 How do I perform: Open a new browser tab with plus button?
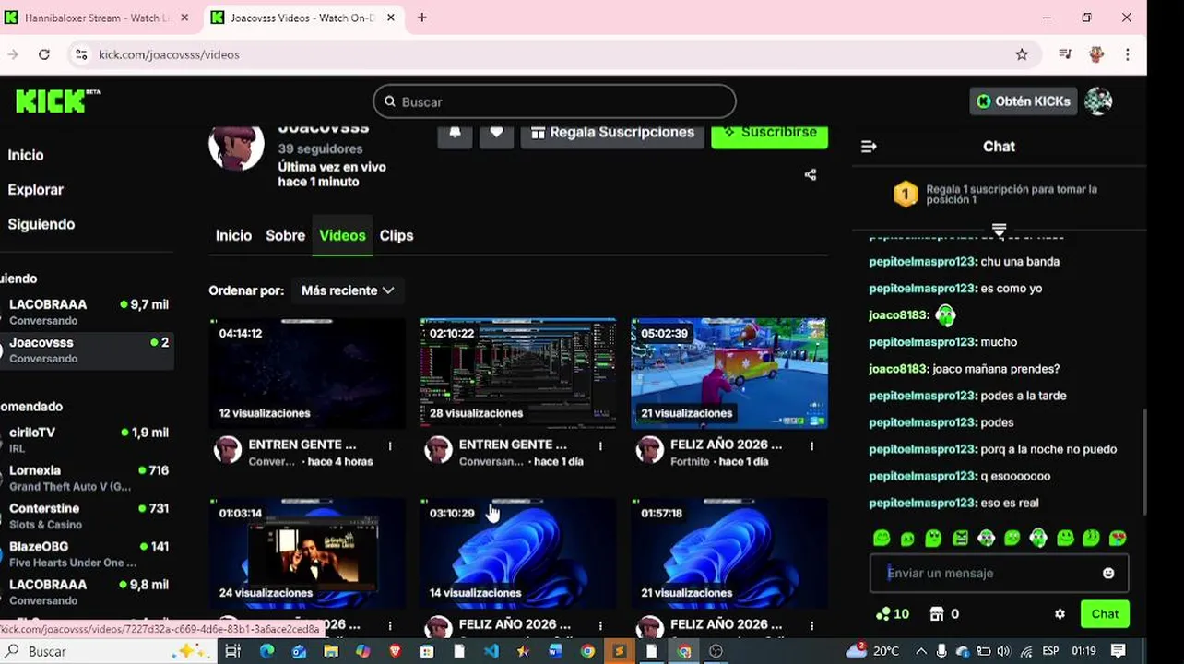(422, 18)
